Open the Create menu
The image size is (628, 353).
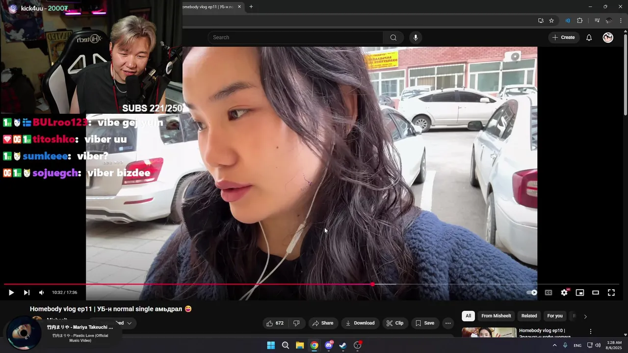click(x=563, y=37)
